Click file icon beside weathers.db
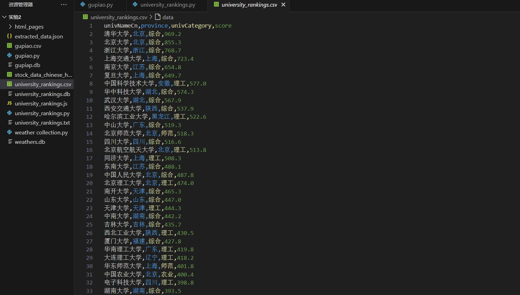 [x=10, y=142]
